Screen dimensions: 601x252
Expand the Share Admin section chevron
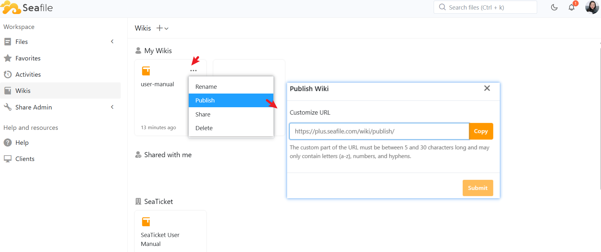point(112,107)
